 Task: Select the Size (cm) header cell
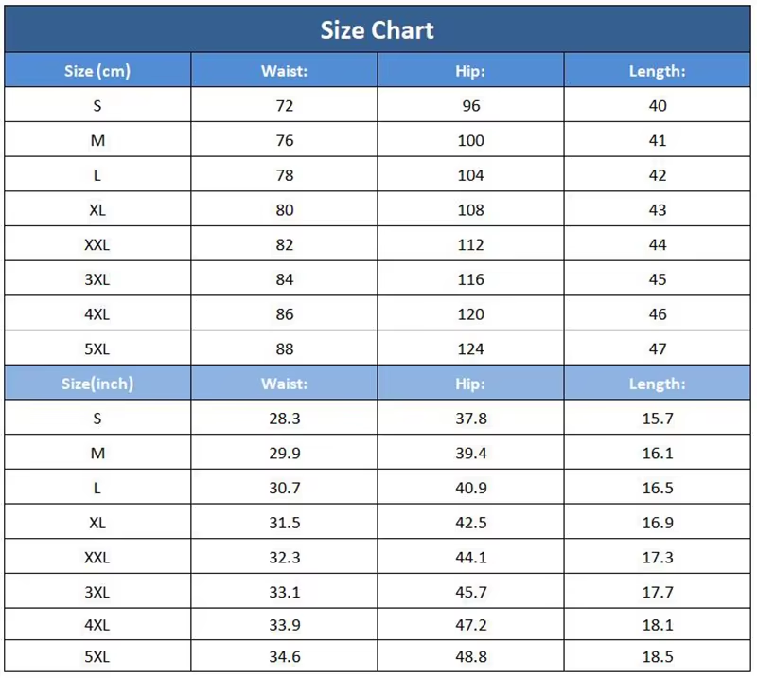[x=97, y=71]
